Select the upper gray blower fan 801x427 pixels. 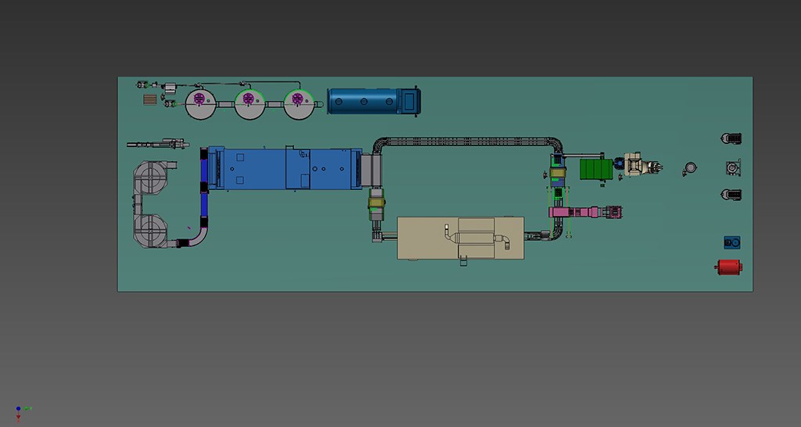pos(152,178)
